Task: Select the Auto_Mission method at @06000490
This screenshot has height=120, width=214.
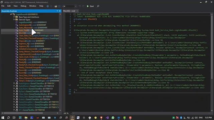Action: click(33, 28)
